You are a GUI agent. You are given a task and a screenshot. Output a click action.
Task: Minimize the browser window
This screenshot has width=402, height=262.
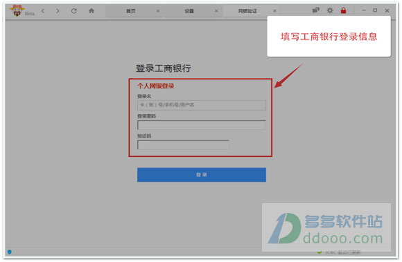[x=364, y=10]
